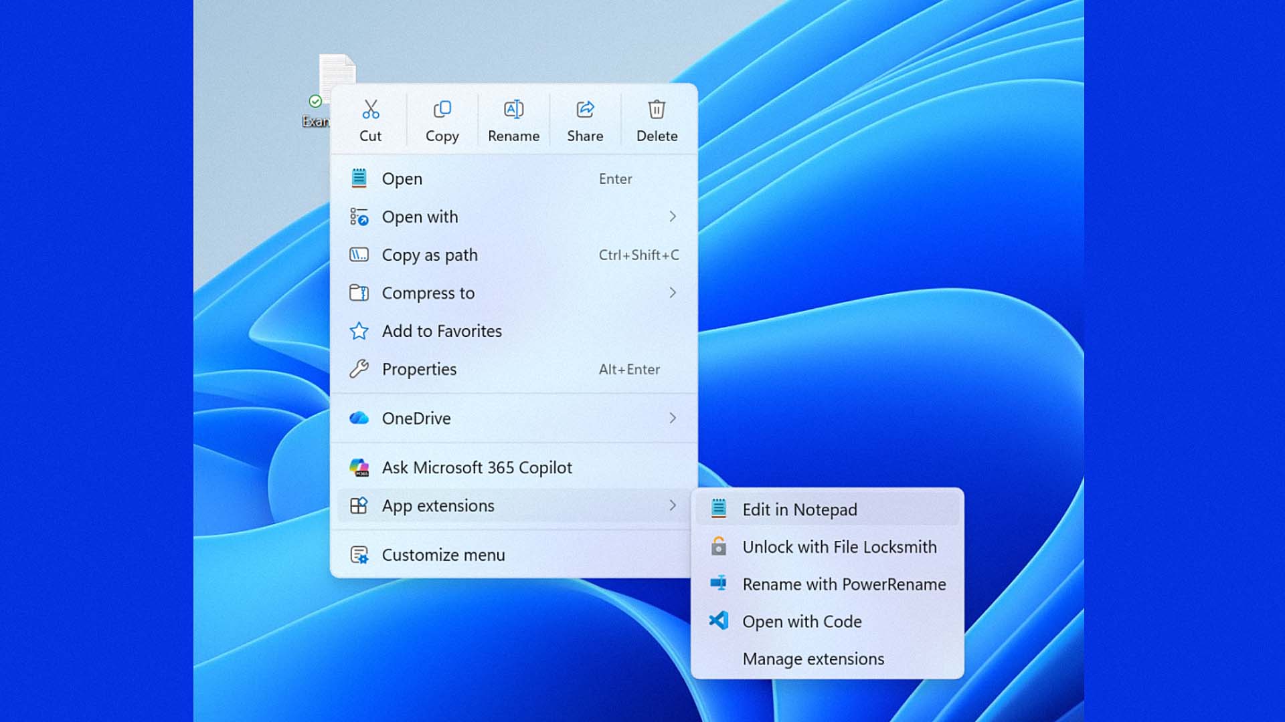1285x722 pixels.
Task: Click the Rename icon in top row
Action: click(x=513, y=109)
